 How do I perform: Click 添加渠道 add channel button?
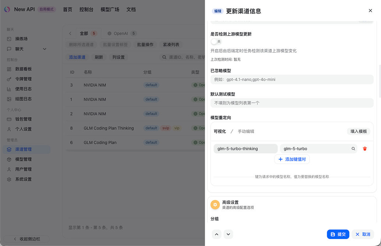tap(77, 57)
